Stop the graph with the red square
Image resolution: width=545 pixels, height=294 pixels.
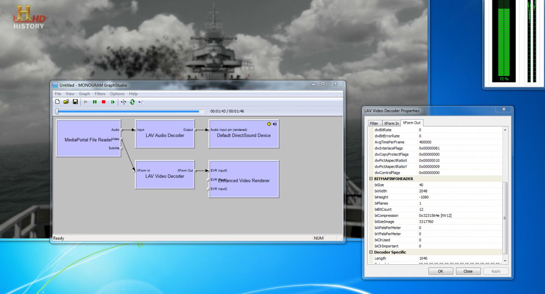104,102
